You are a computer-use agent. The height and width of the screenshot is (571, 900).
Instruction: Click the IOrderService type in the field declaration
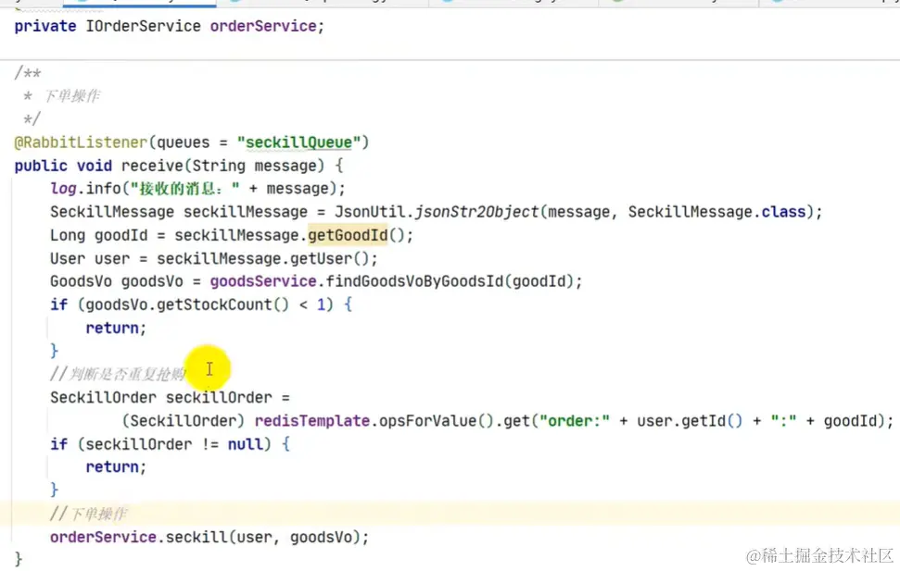pos(143,26)
